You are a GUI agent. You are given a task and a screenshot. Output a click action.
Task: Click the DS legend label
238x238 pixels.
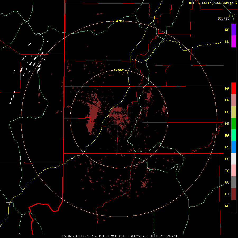(227, 159)
